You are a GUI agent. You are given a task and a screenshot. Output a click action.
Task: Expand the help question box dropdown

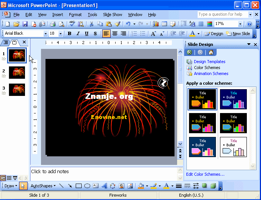coord(250,15)
